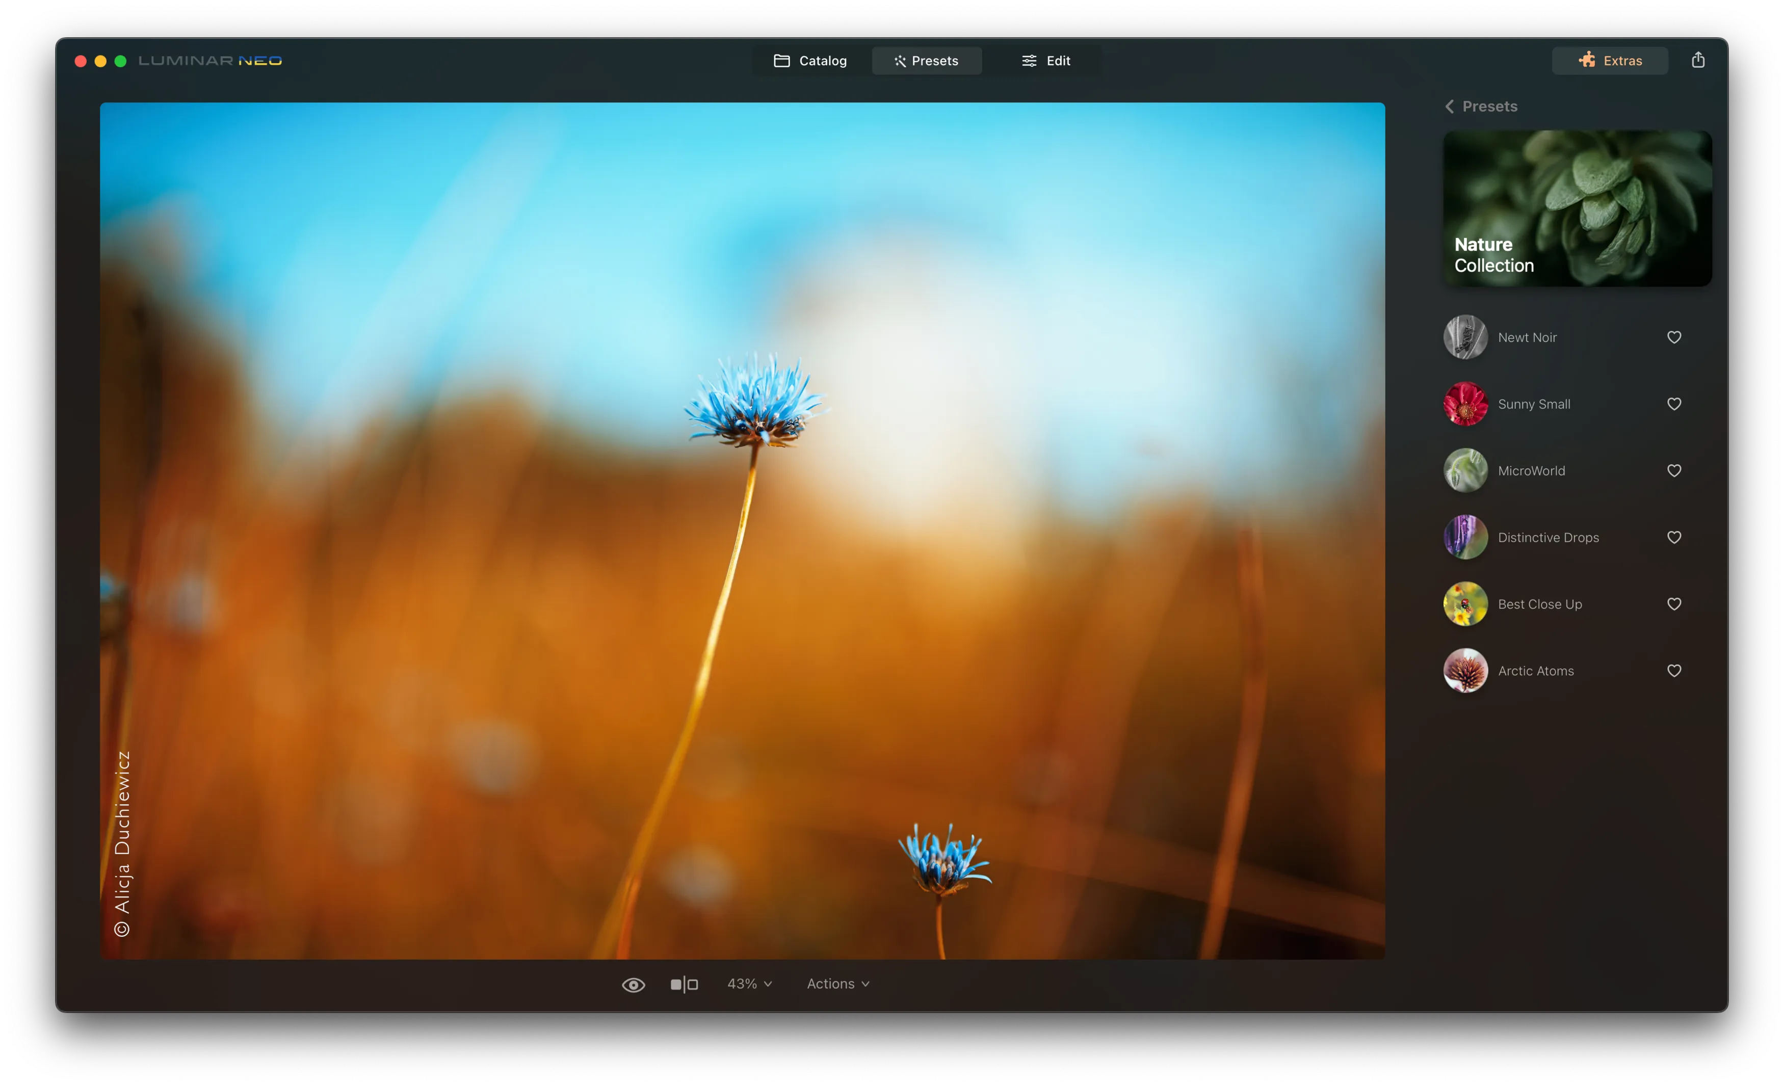Screen dimensions: 1784x1086
Task: Click the Arctic Atoms preset thumbnail
Action: (1465, 671)
